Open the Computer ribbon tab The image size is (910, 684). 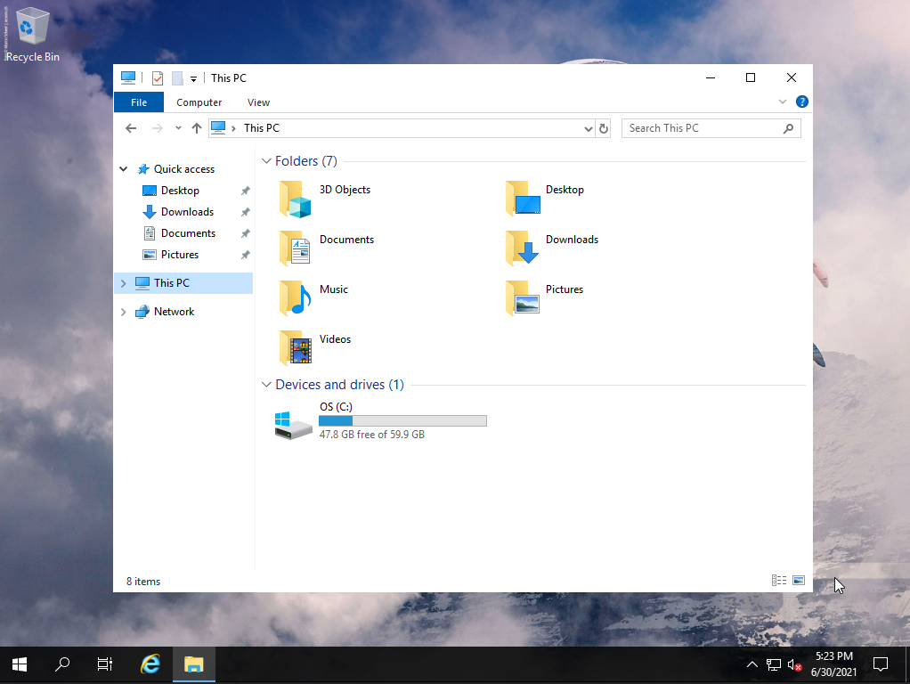point(199,102)
